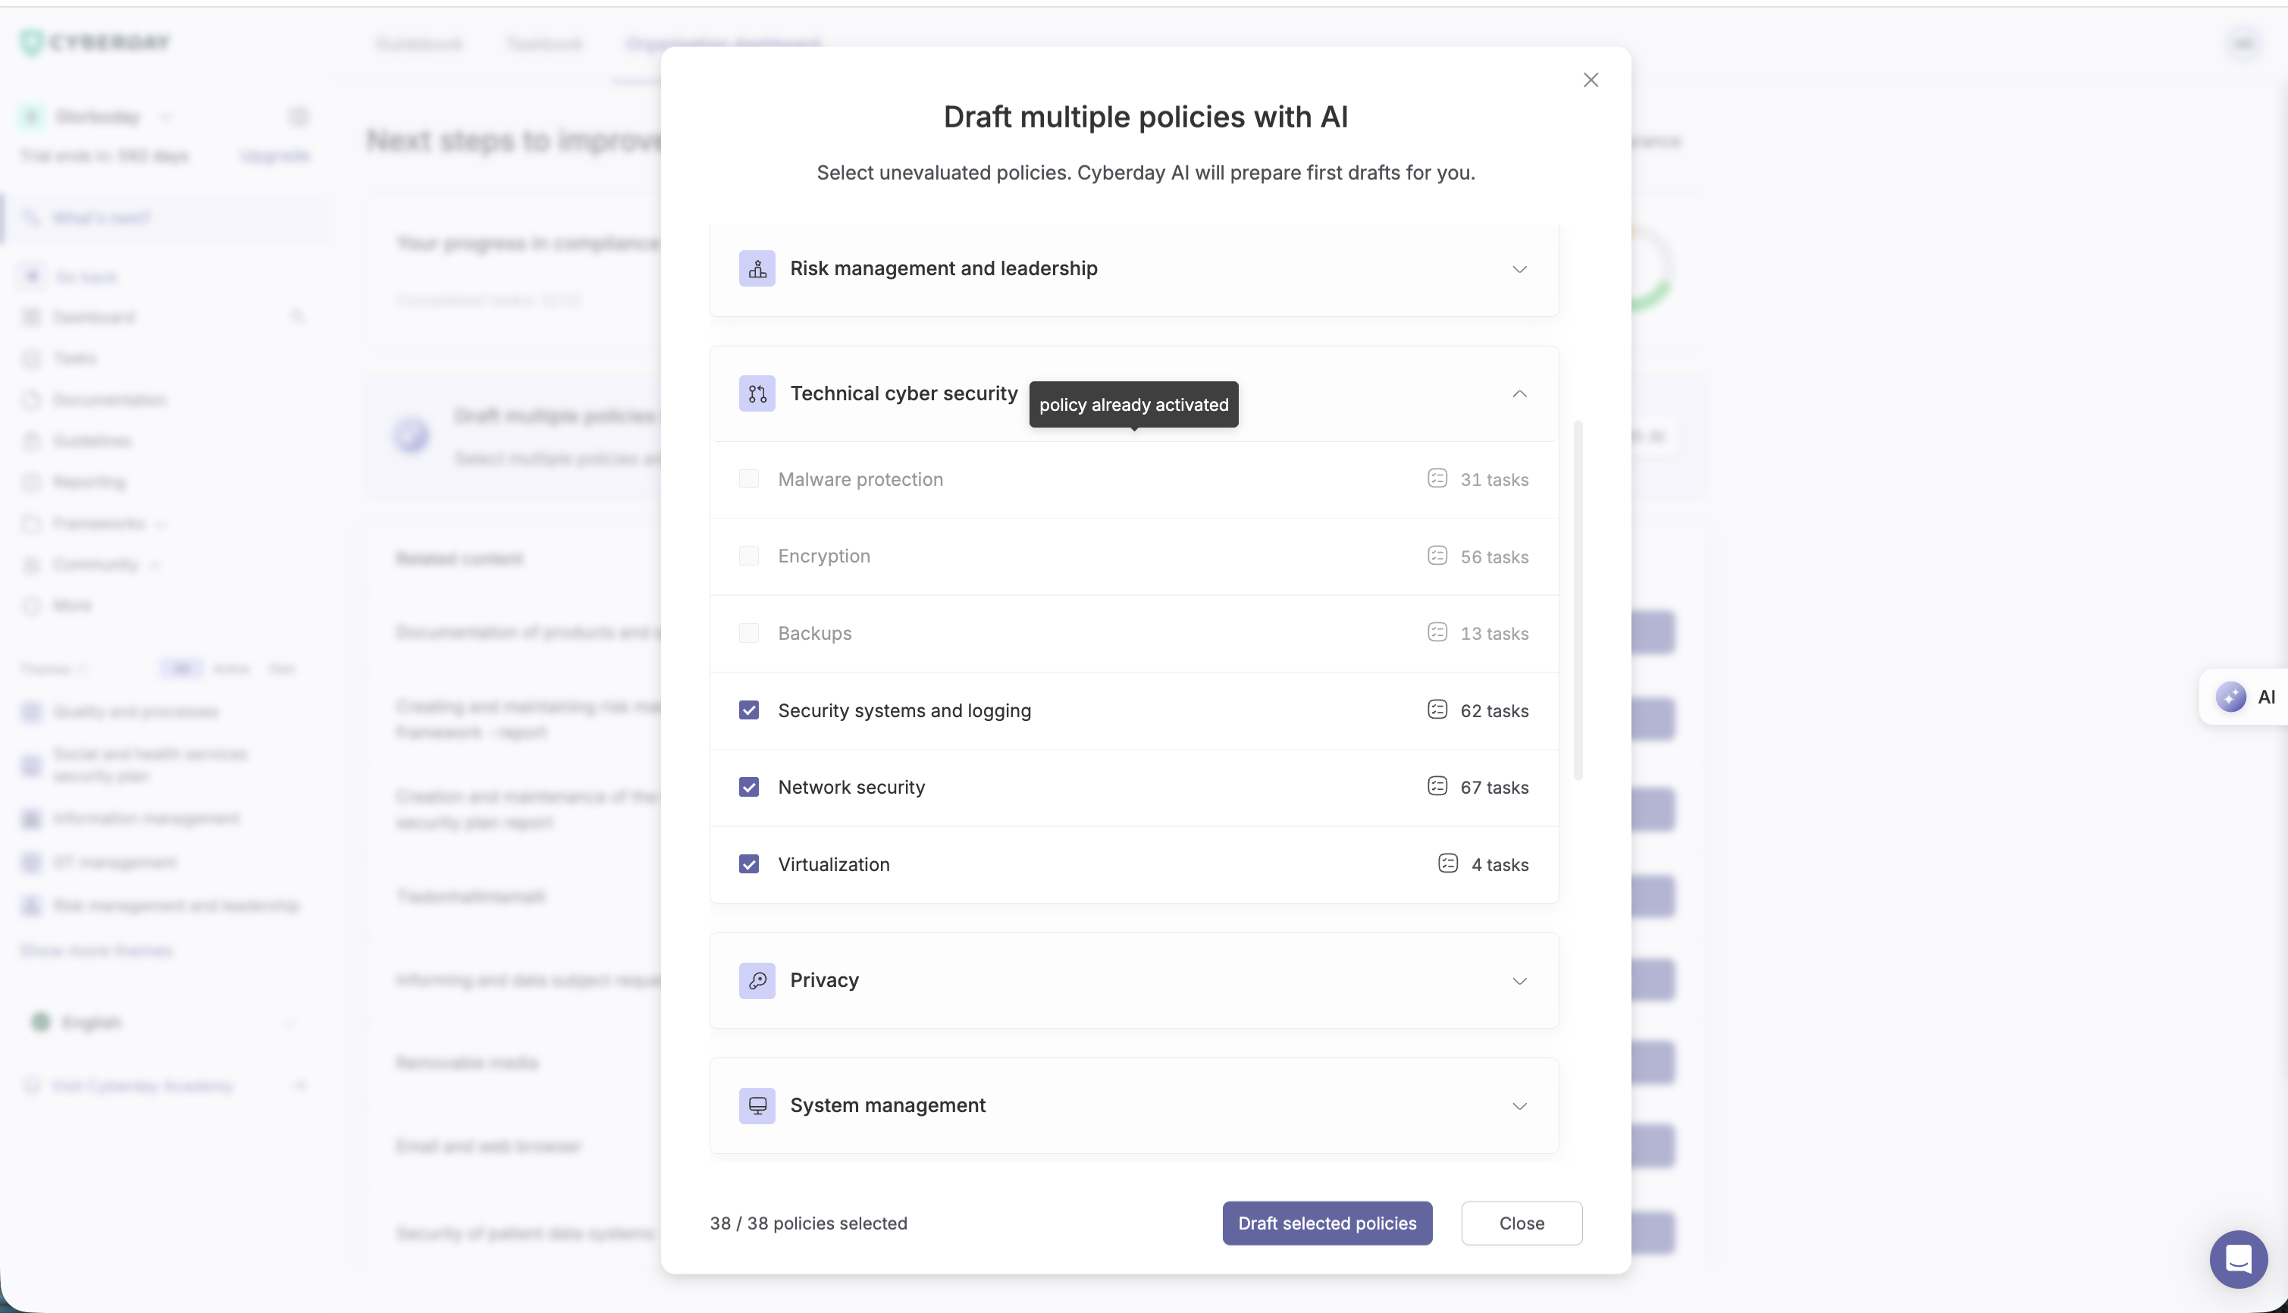
Task: Close the dialog with the X icon
Action: [x=1590, y=80]
